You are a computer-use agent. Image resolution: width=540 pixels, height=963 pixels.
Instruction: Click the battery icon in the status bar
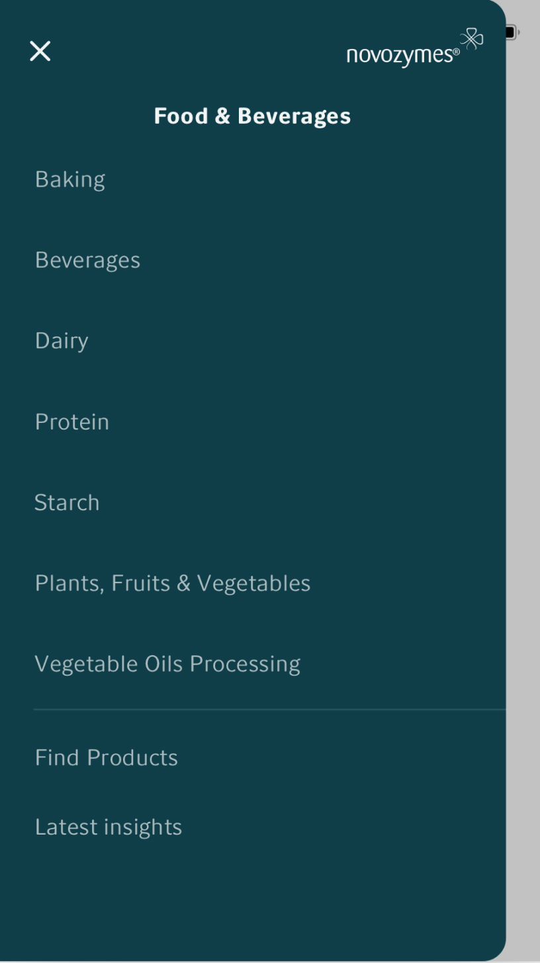(x=512, y=32)
